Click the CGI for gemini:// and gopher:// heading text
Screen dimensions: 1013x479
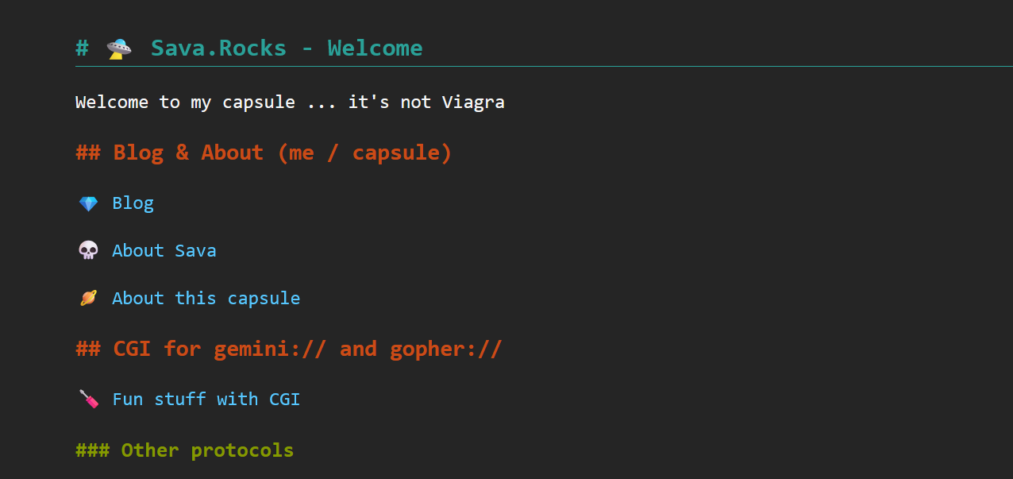(307, 349)
